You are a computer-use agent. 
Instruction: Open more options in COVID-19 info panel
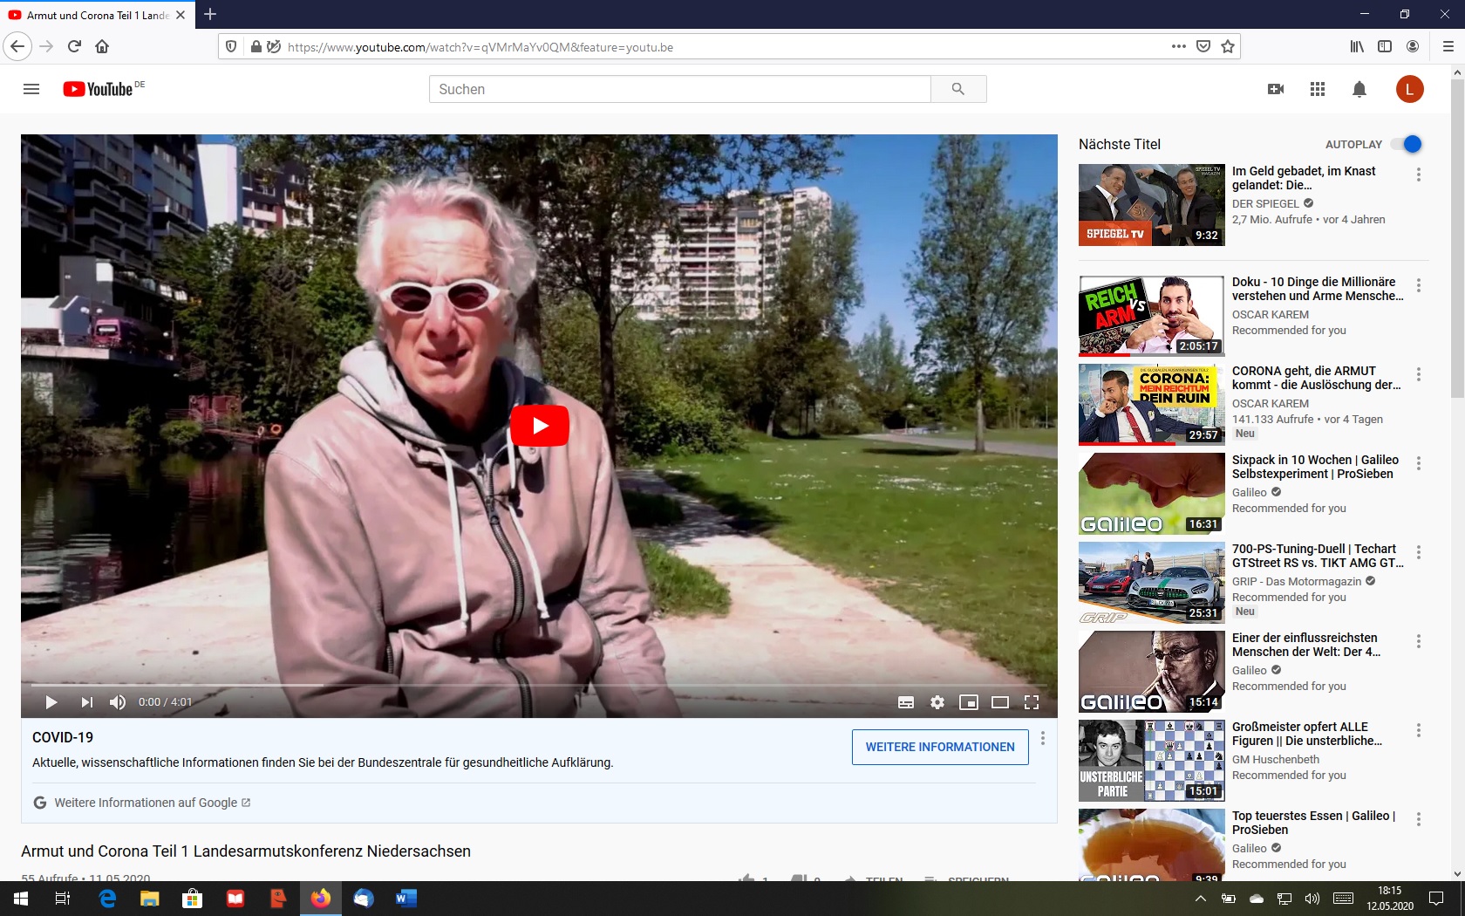[1043, 739]
